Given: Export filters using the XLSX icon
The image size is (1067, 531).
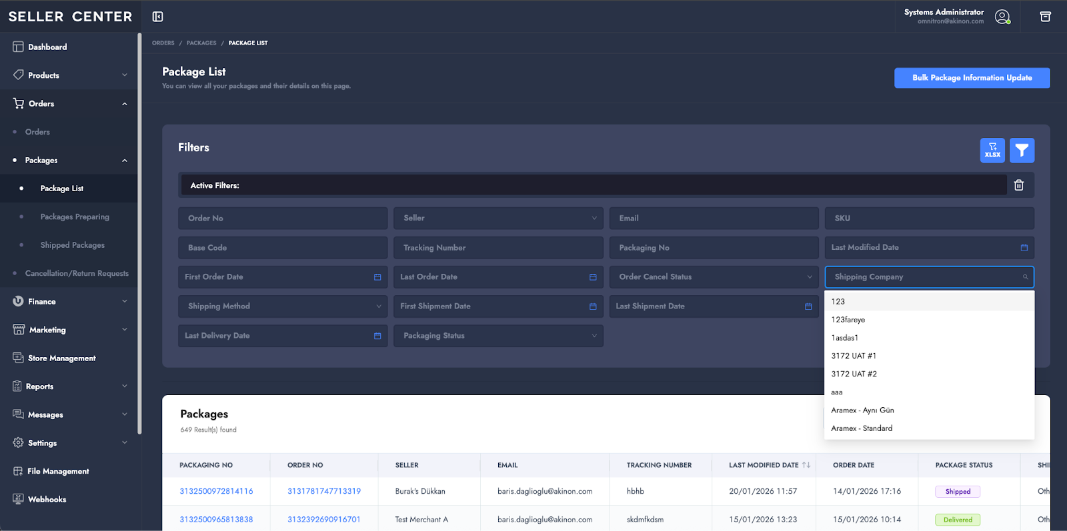Looking at the screenshot, I should [992, 151].
